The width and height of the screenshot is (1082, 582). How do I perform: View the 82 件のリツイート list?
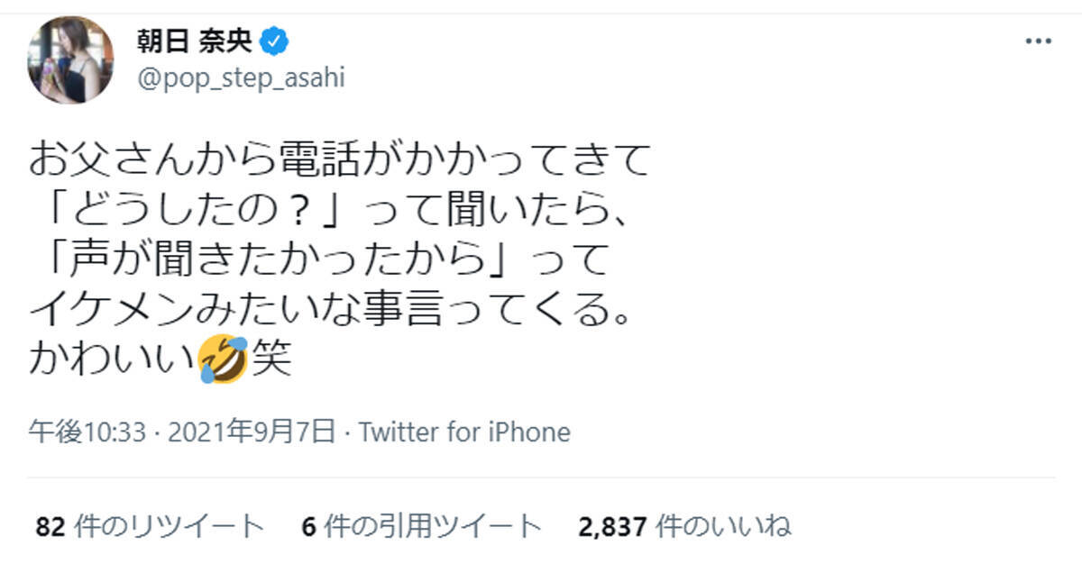click(x=150, y=526)
